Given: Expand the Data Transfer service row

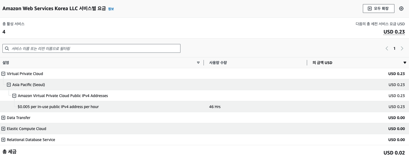Looking at the screenshot, I should (x=3, y=118).
